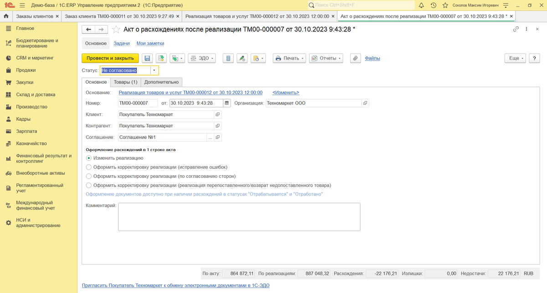
Task: Switch to Реализация товаров и услуг tab
Action: tap(257, 16)
